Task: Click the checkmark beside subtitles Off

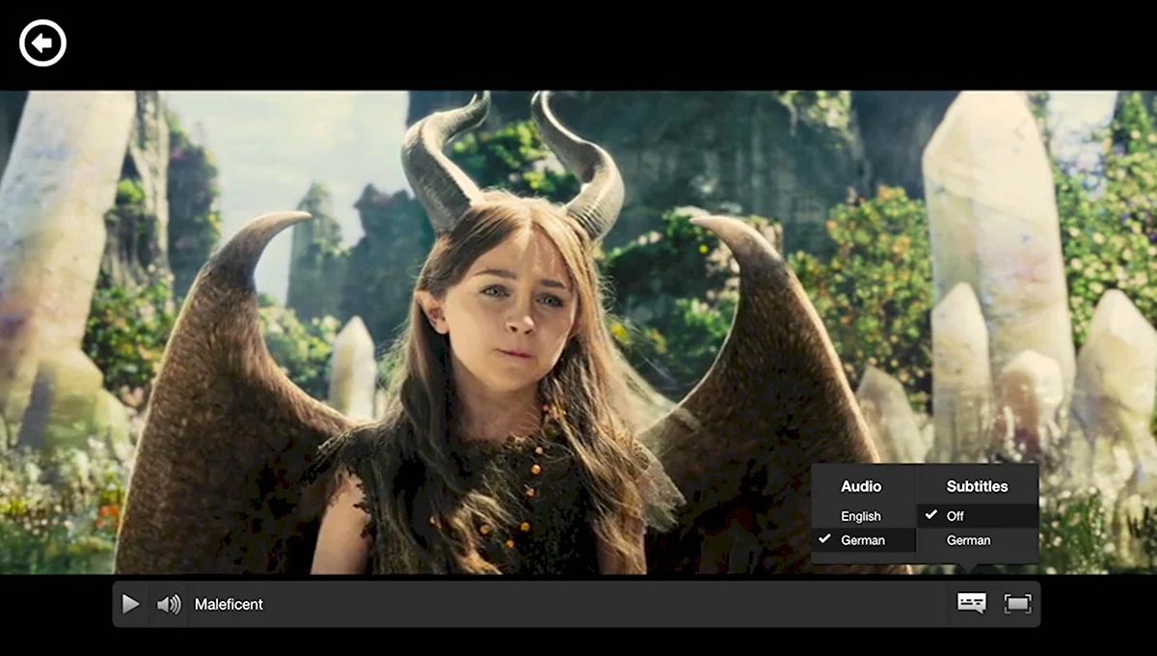Action: coord(931,515)
